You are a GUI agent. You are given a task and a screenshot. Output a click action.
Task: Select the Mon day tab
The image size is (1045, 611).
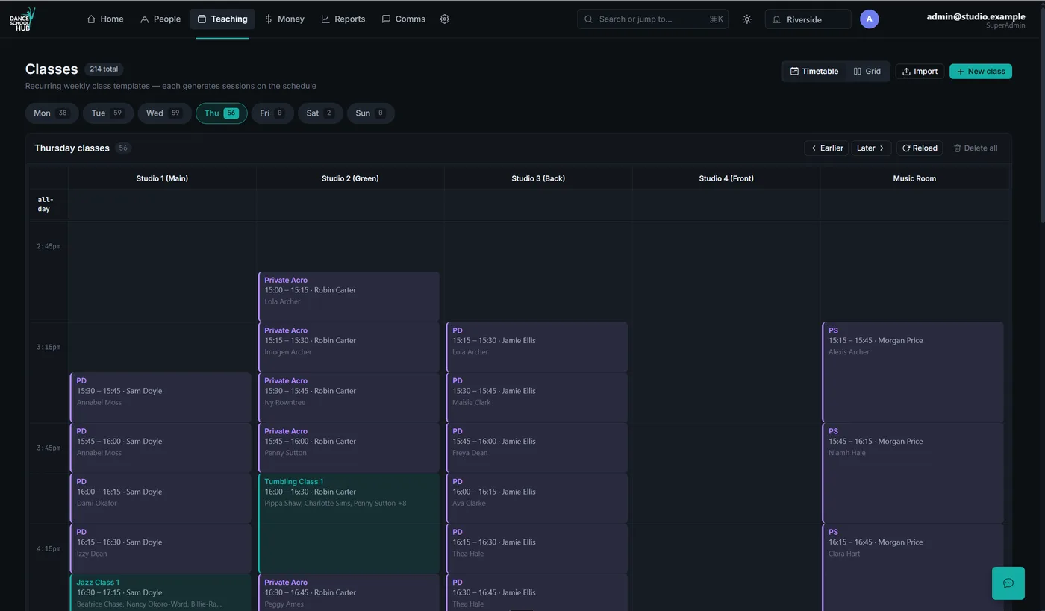click(52, 113)
